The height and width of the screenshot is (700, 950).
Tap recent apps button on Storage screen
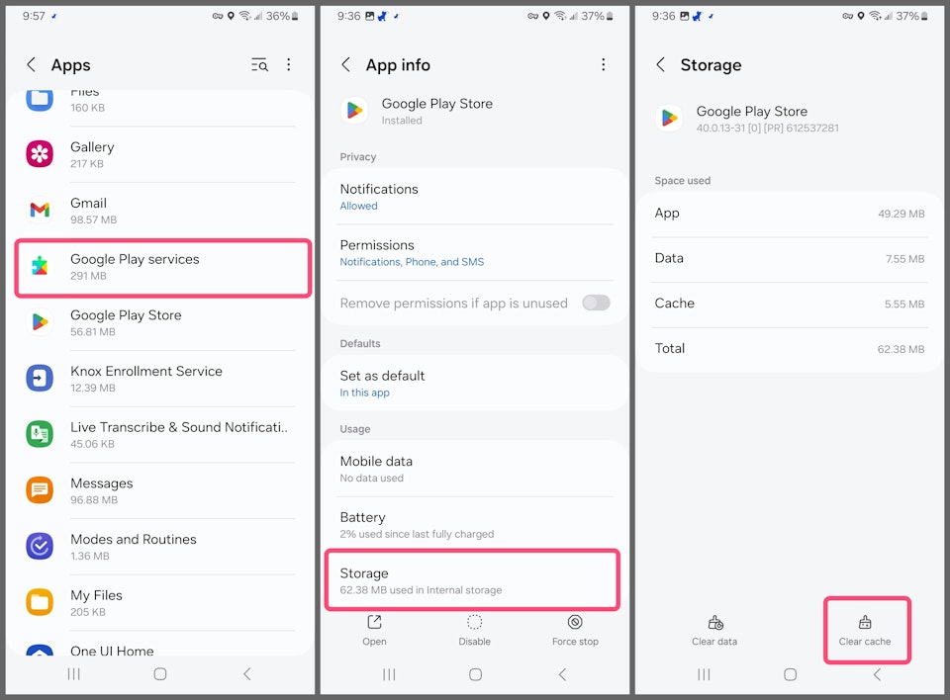704,674
